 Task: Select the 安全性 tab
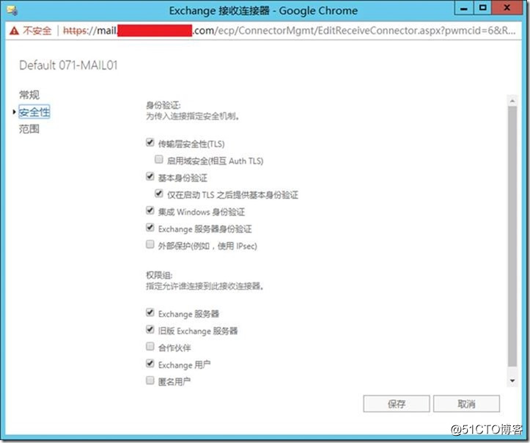(x=34, y=112)
